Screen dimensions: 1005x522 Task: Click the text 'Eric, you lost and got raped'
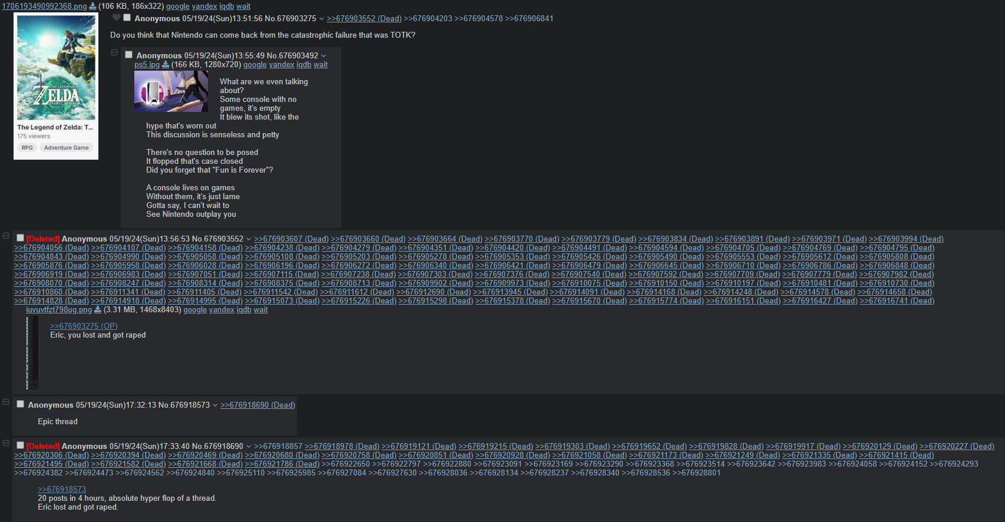[x=98, y=335]
